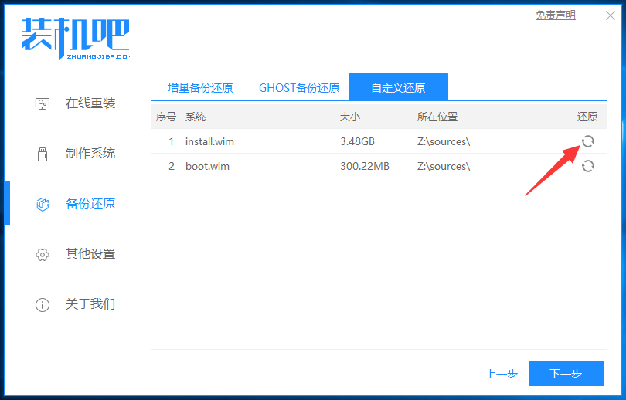Screen dimensions: 626x400
Task: Minimize the 装机吧 window
Action: [589, 15]
